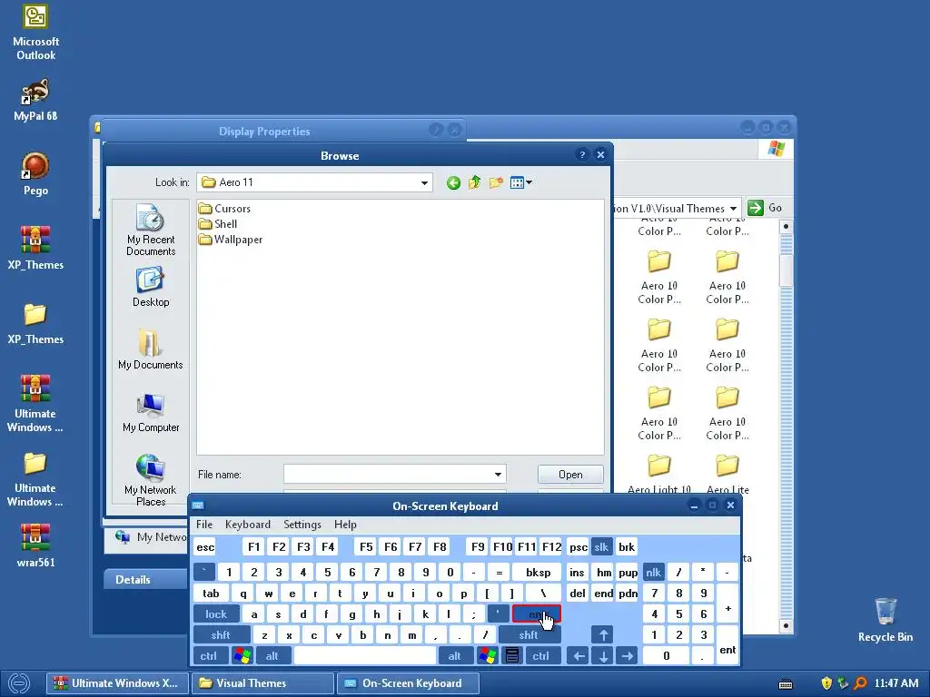Toggle the right shft key
The height and width of the screenshot is (697, 930).
[x=529, y=634]
